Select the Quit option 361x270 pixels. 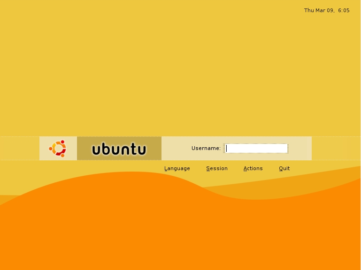284,169
